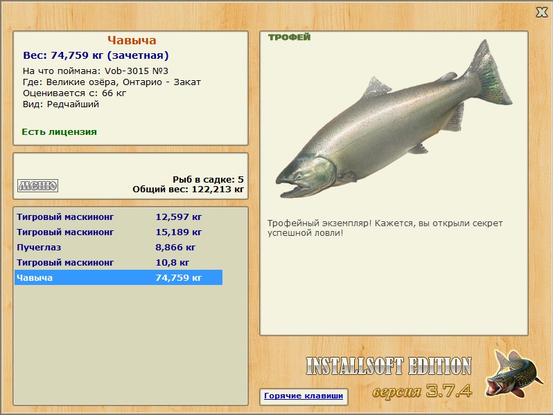Screen dimensions: 553x415
Task: Select the Пучеглаз 8,866 кг row
Action: coord(119,247)
